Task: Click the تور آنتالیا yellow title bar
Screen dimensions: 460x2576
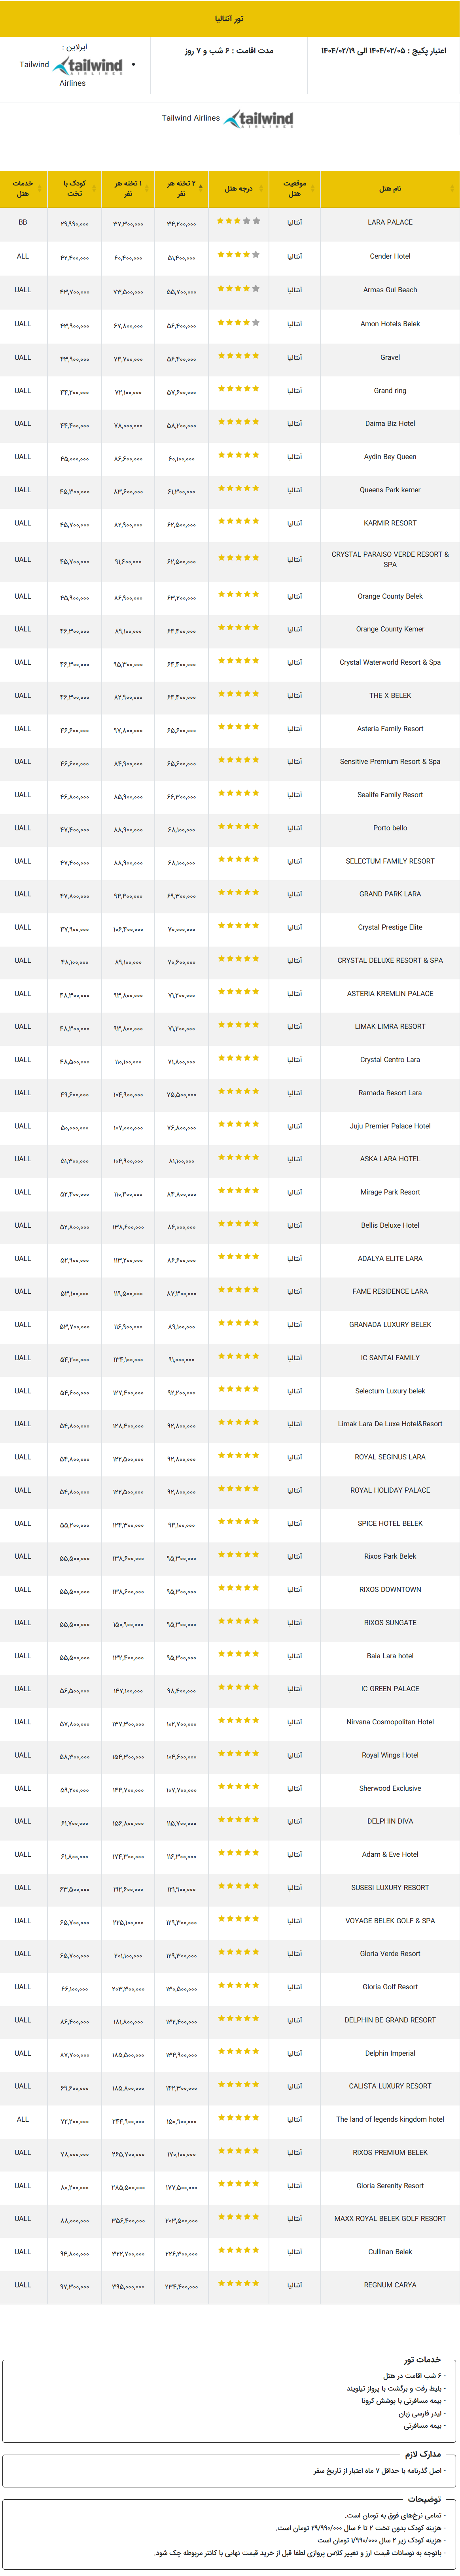Action: coord(230,19)
